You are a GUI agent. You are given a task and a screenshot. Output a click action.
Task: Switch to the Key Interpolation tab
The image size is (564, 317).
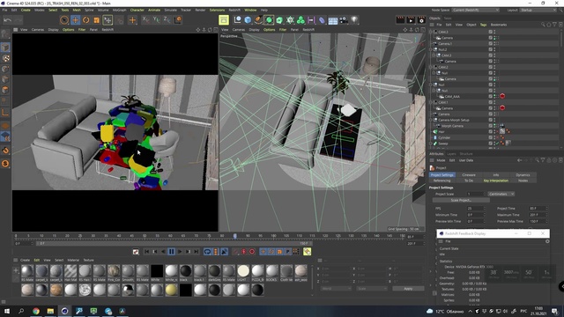click(x=495, y=181)
